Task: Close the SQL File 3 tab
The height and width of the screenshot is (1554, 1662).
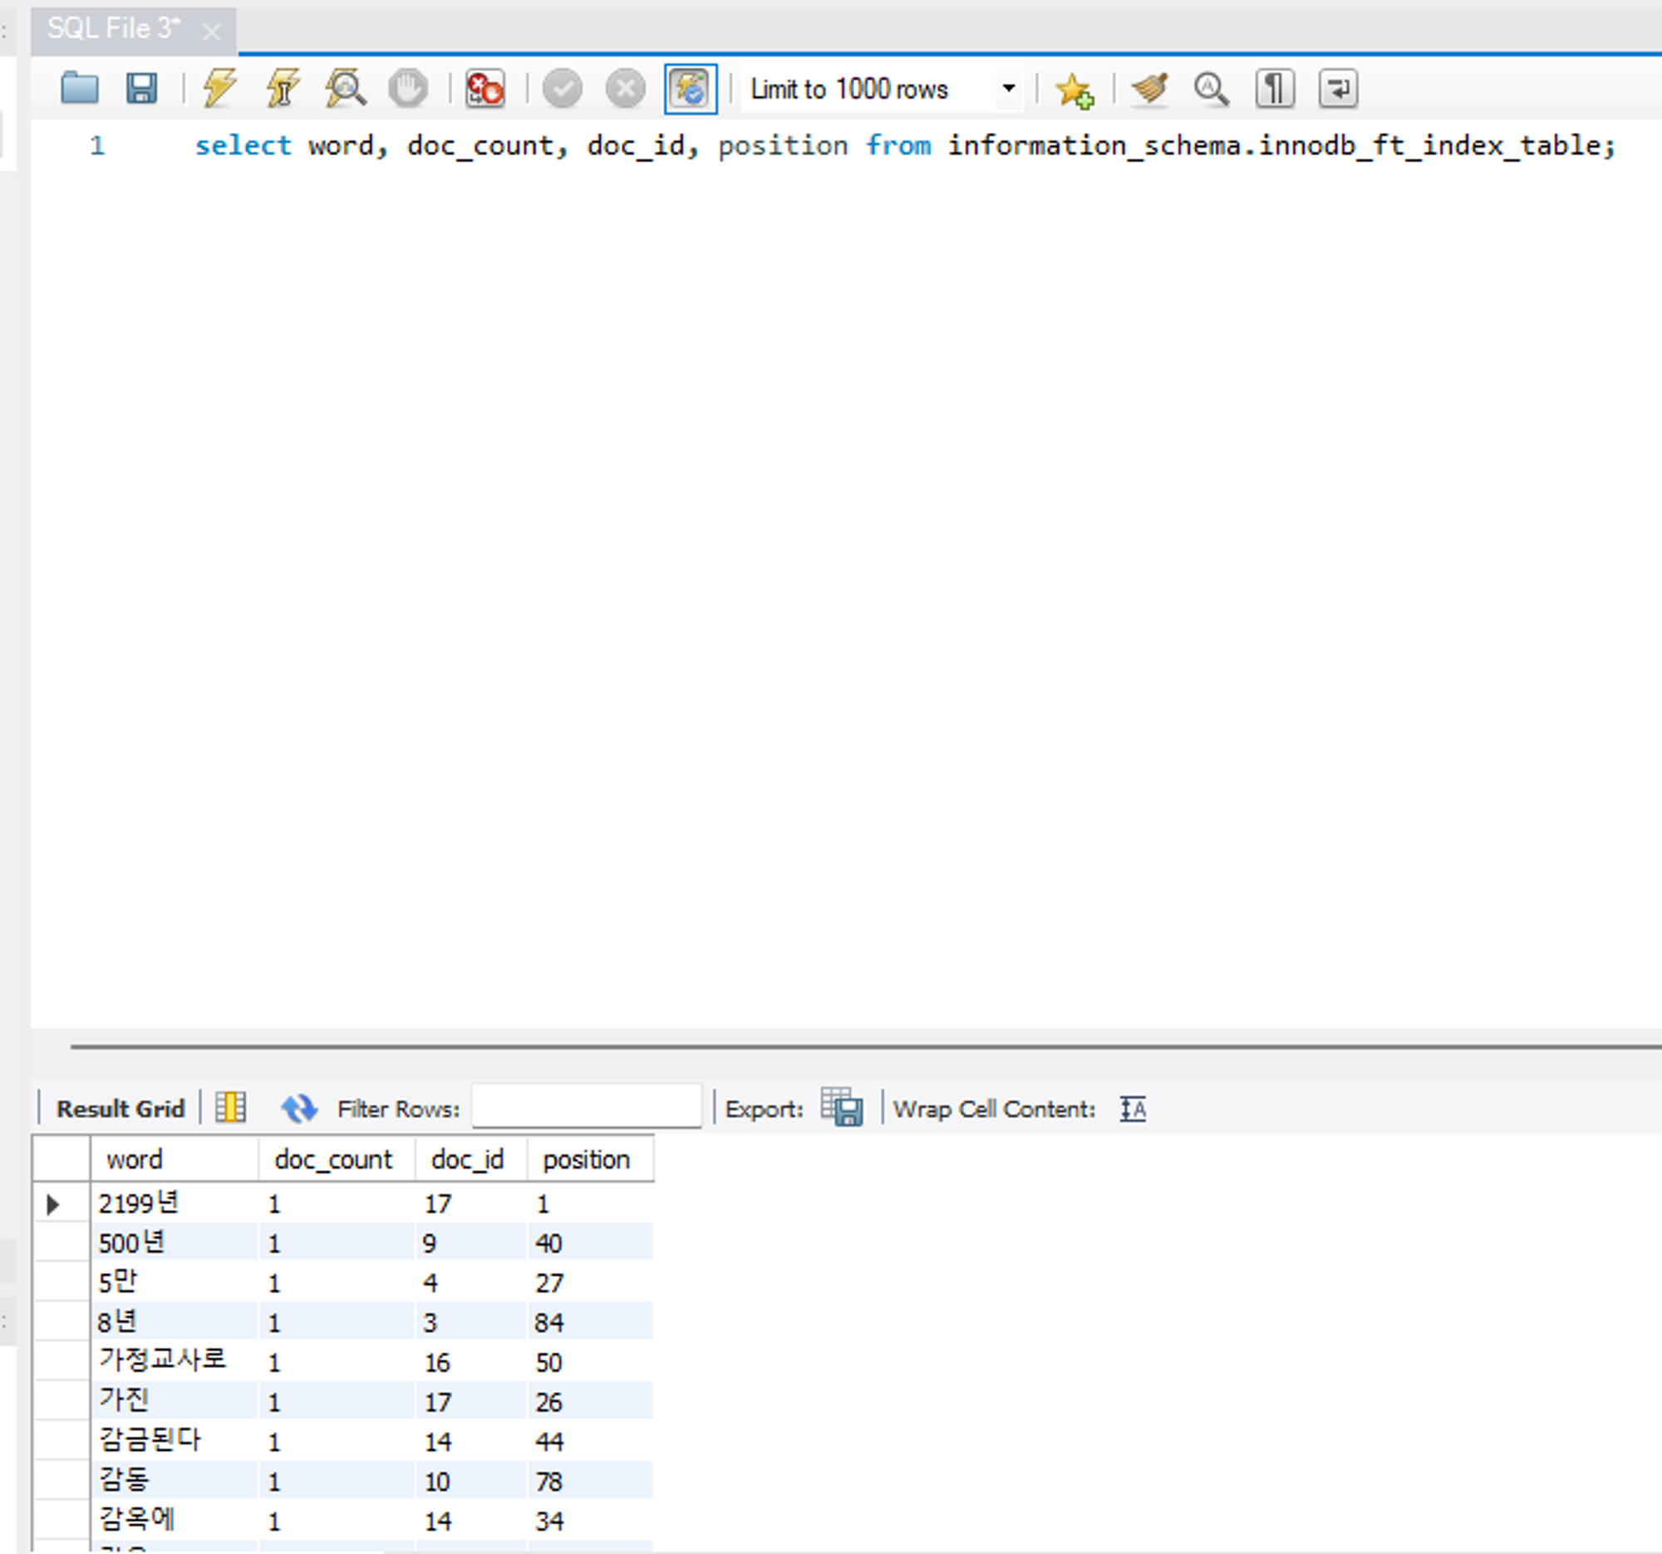Action: click(212, 32)
